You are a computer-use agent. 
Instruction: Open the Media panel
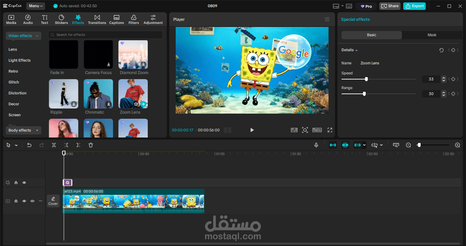11,19
